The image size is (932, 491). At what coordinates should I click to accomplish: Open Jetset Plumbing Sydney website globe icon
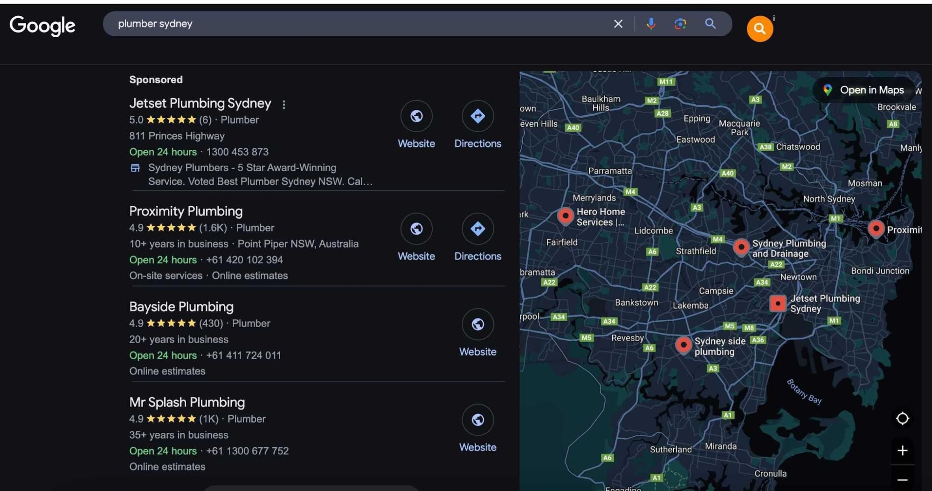[x=416, y=116]
